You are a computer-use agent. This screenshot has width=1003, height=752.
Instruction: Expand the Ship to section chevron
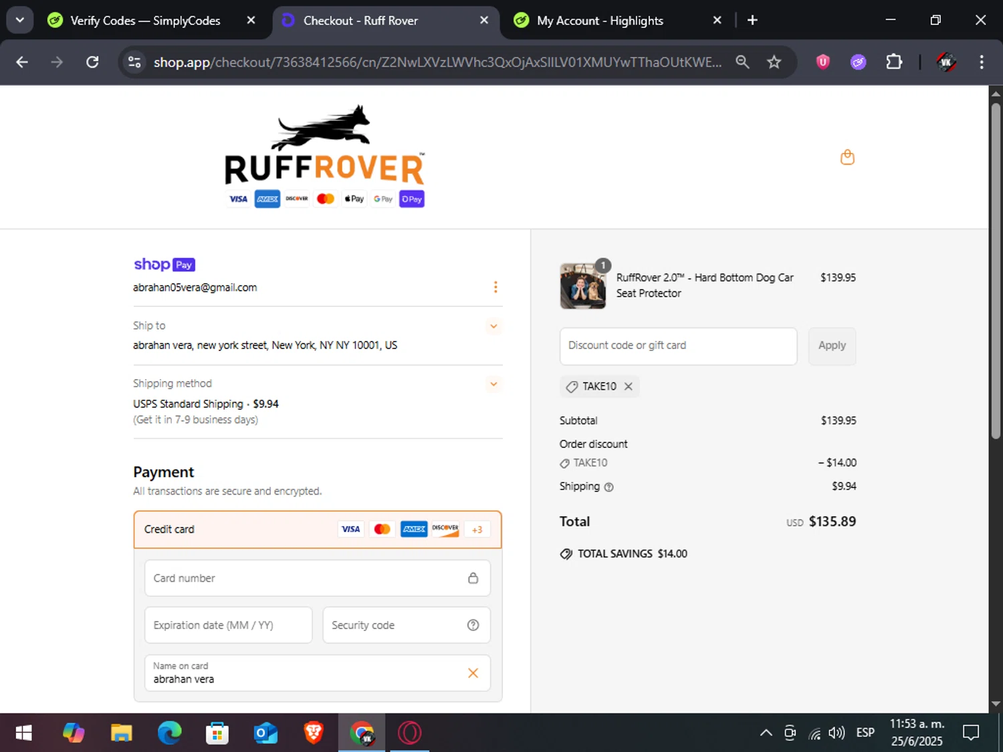click(493, 326)
